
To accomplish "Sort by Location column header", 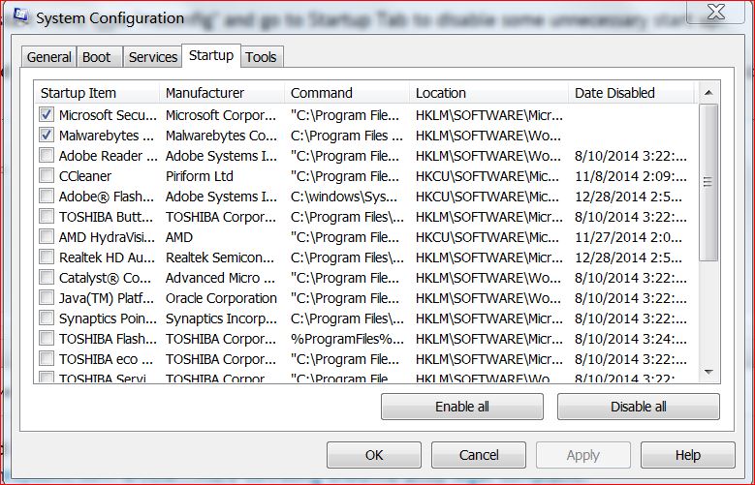I will click(489, 93).
